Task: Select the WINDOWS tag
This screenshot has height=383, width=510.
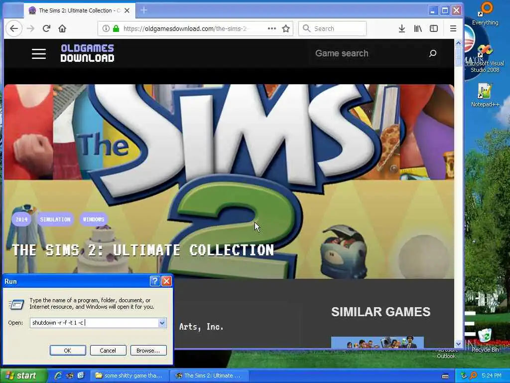Action: pos(94,219)
